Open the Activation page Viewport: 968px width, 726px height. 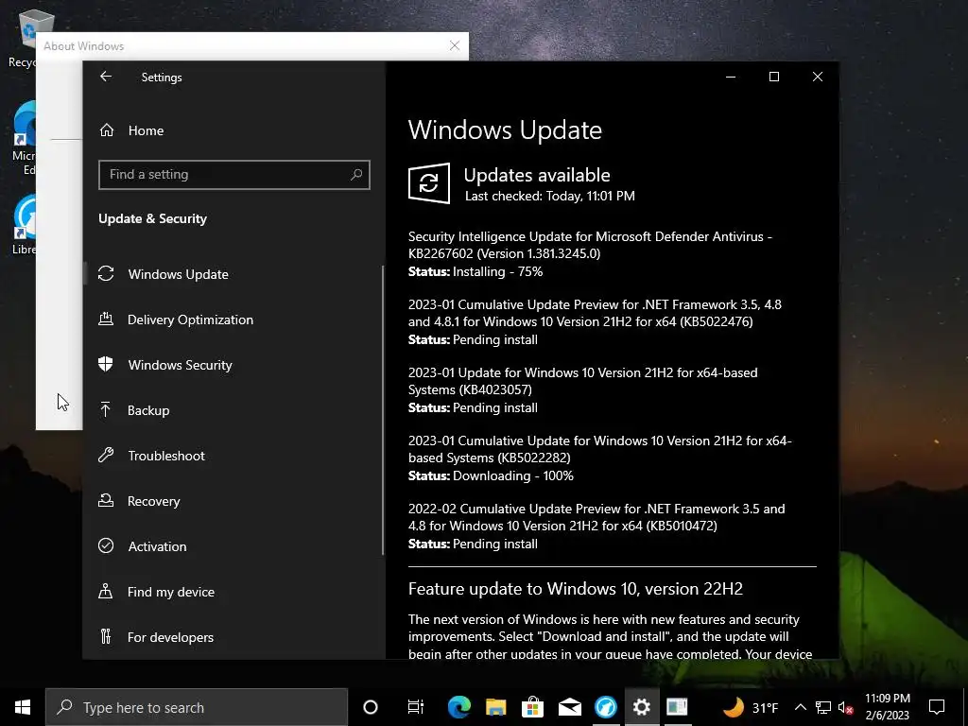tap(157, 546)
